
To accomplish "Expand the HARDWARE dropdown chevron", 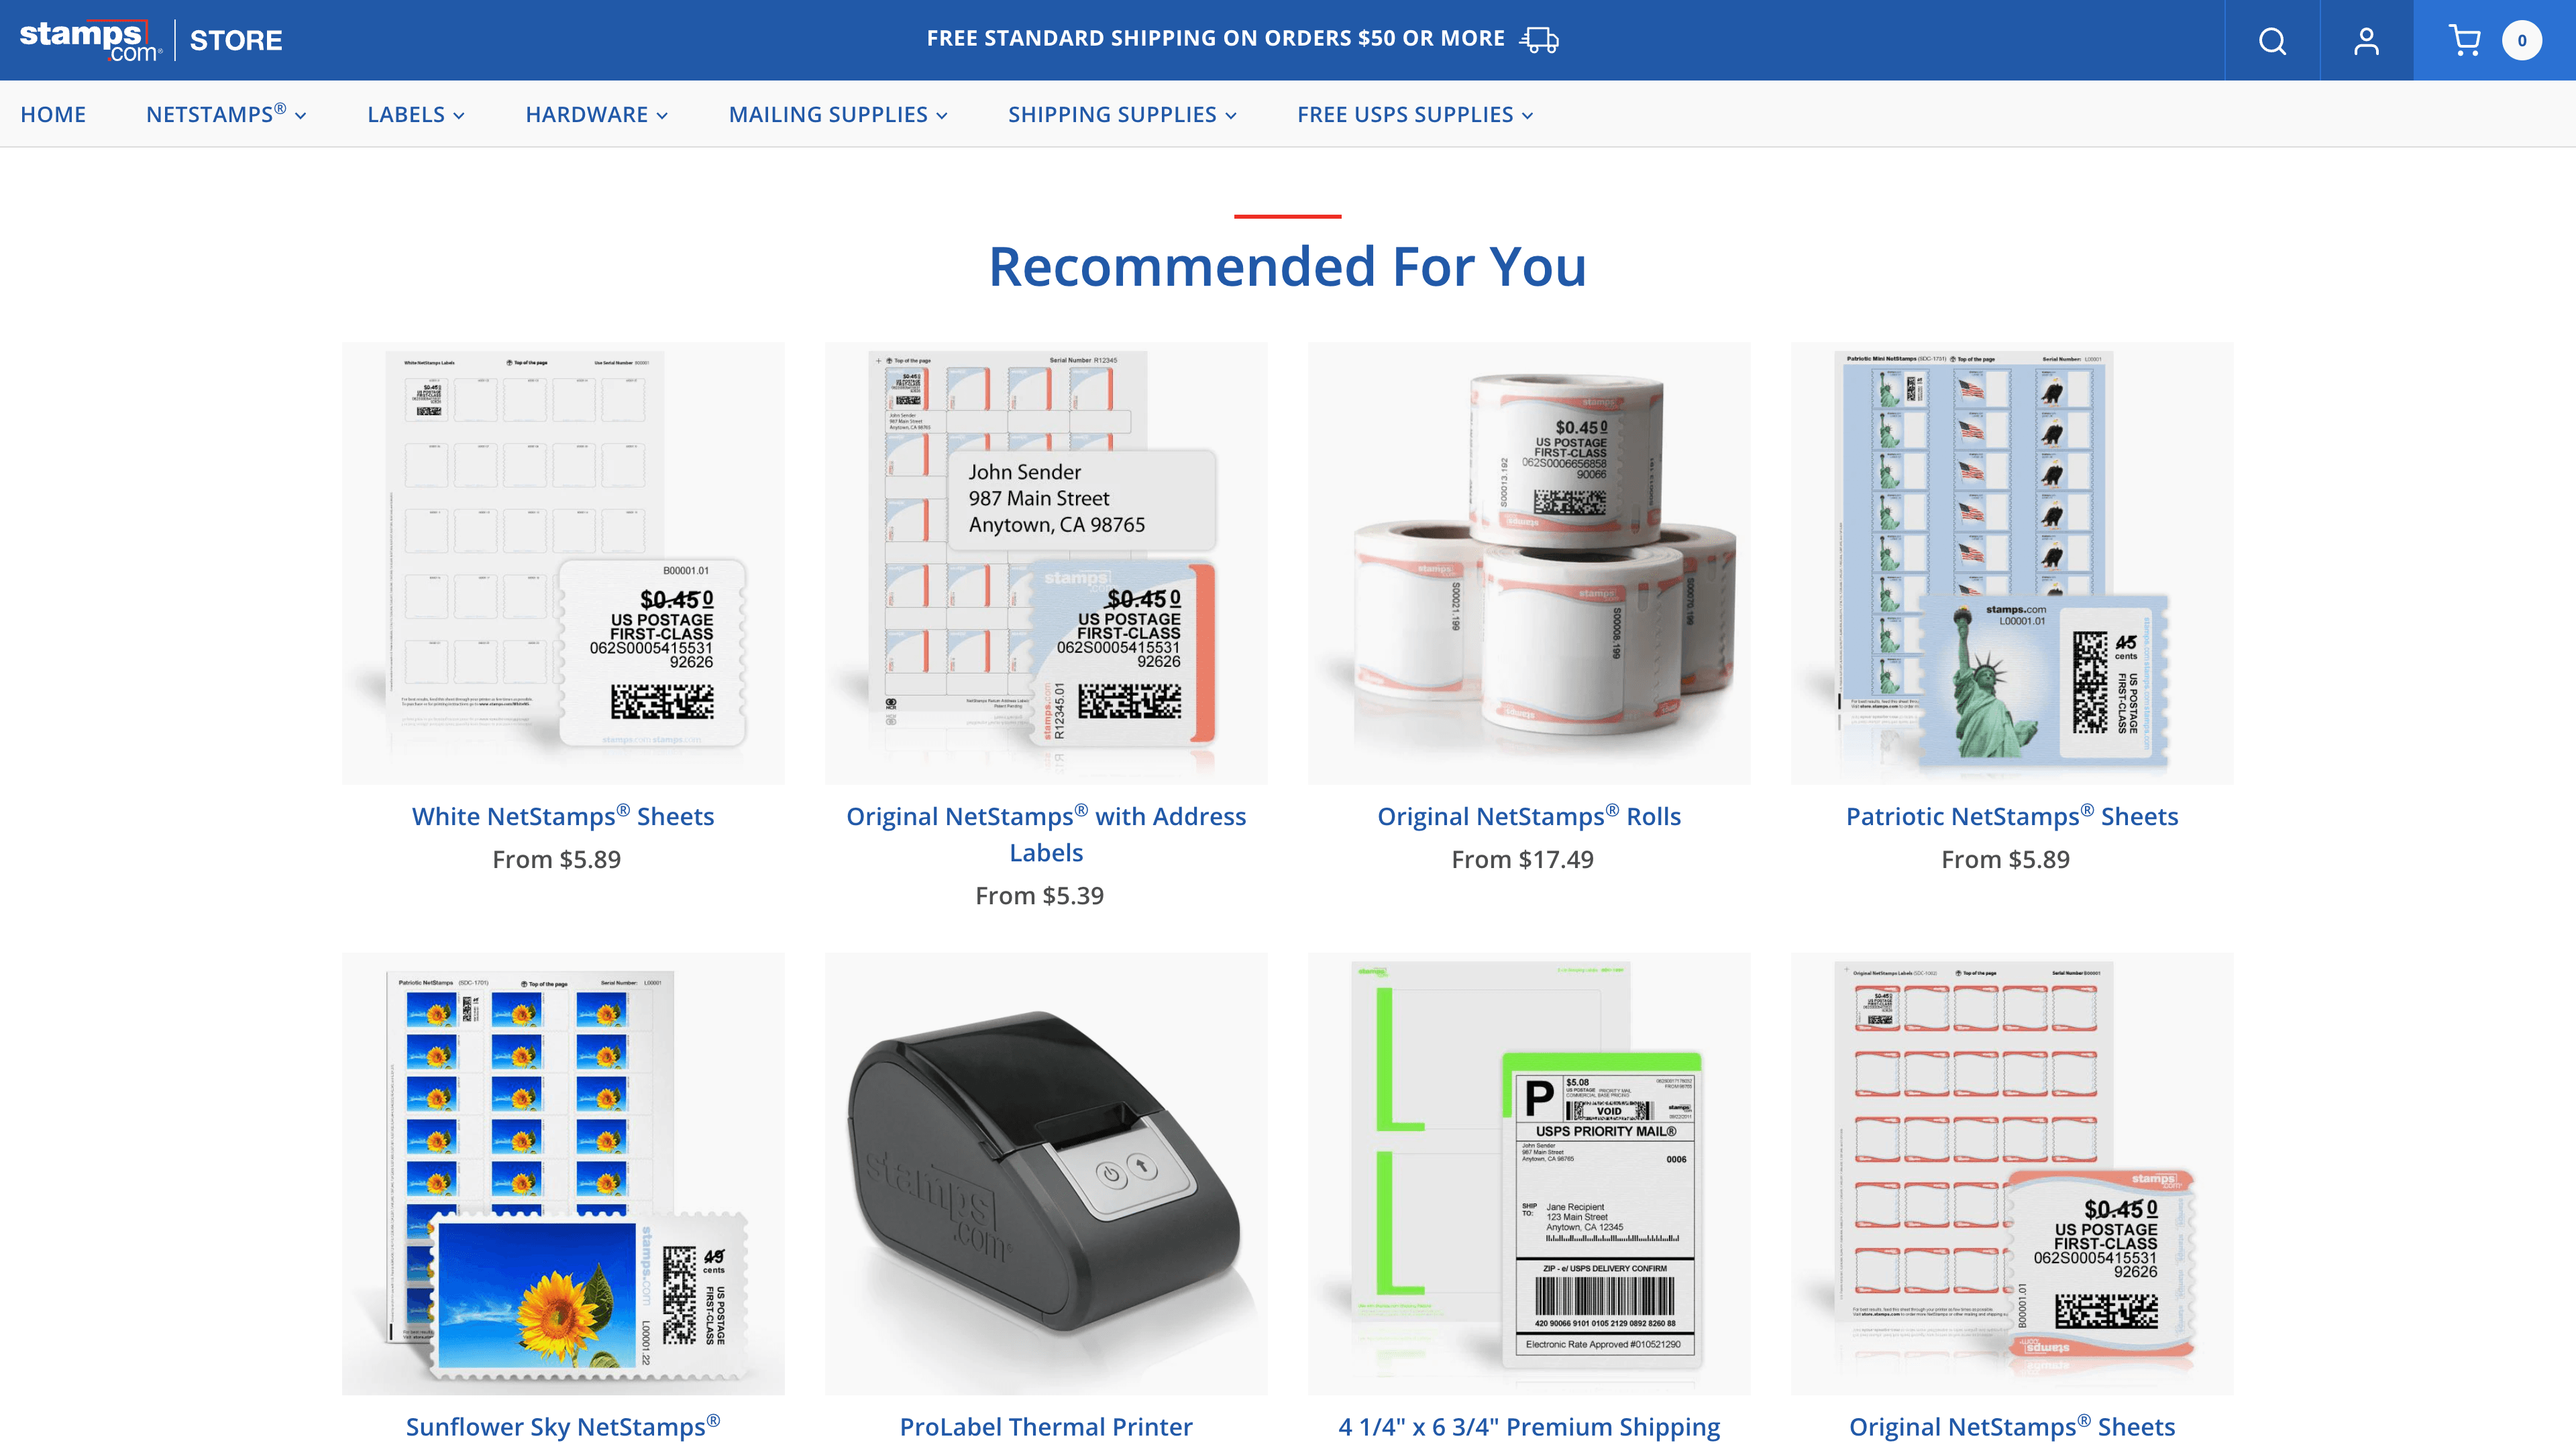I will [x=662, y=116].
